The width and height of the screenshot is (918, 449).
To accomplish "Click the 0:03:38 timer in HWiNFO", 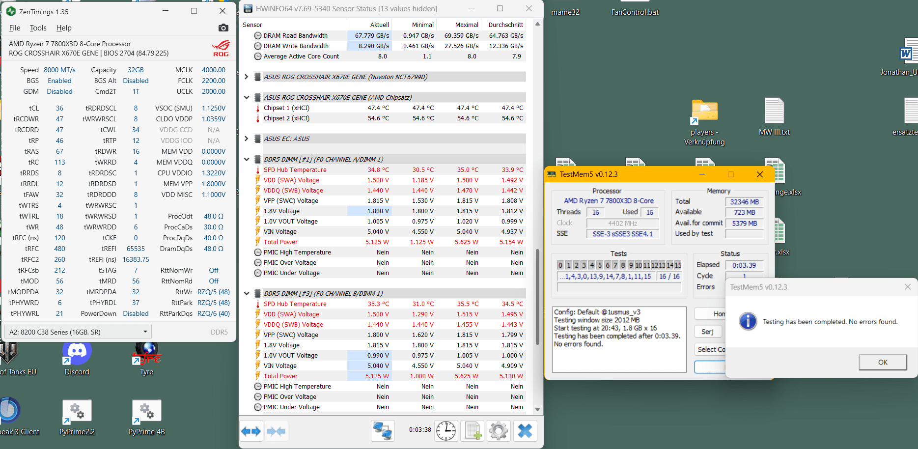I will (x=420, y=429).
